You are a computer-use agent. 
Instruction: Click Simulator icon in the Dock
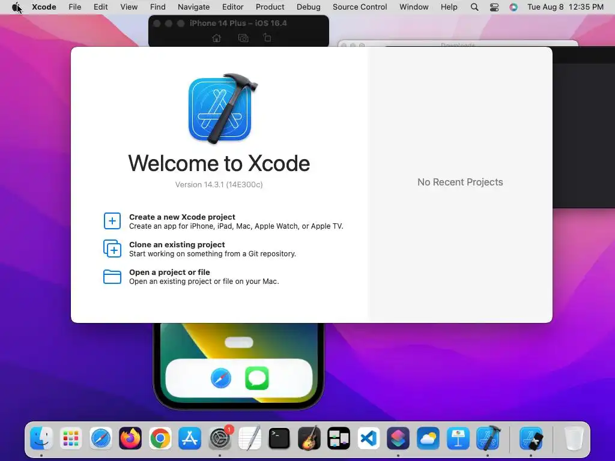pos(531,438)
